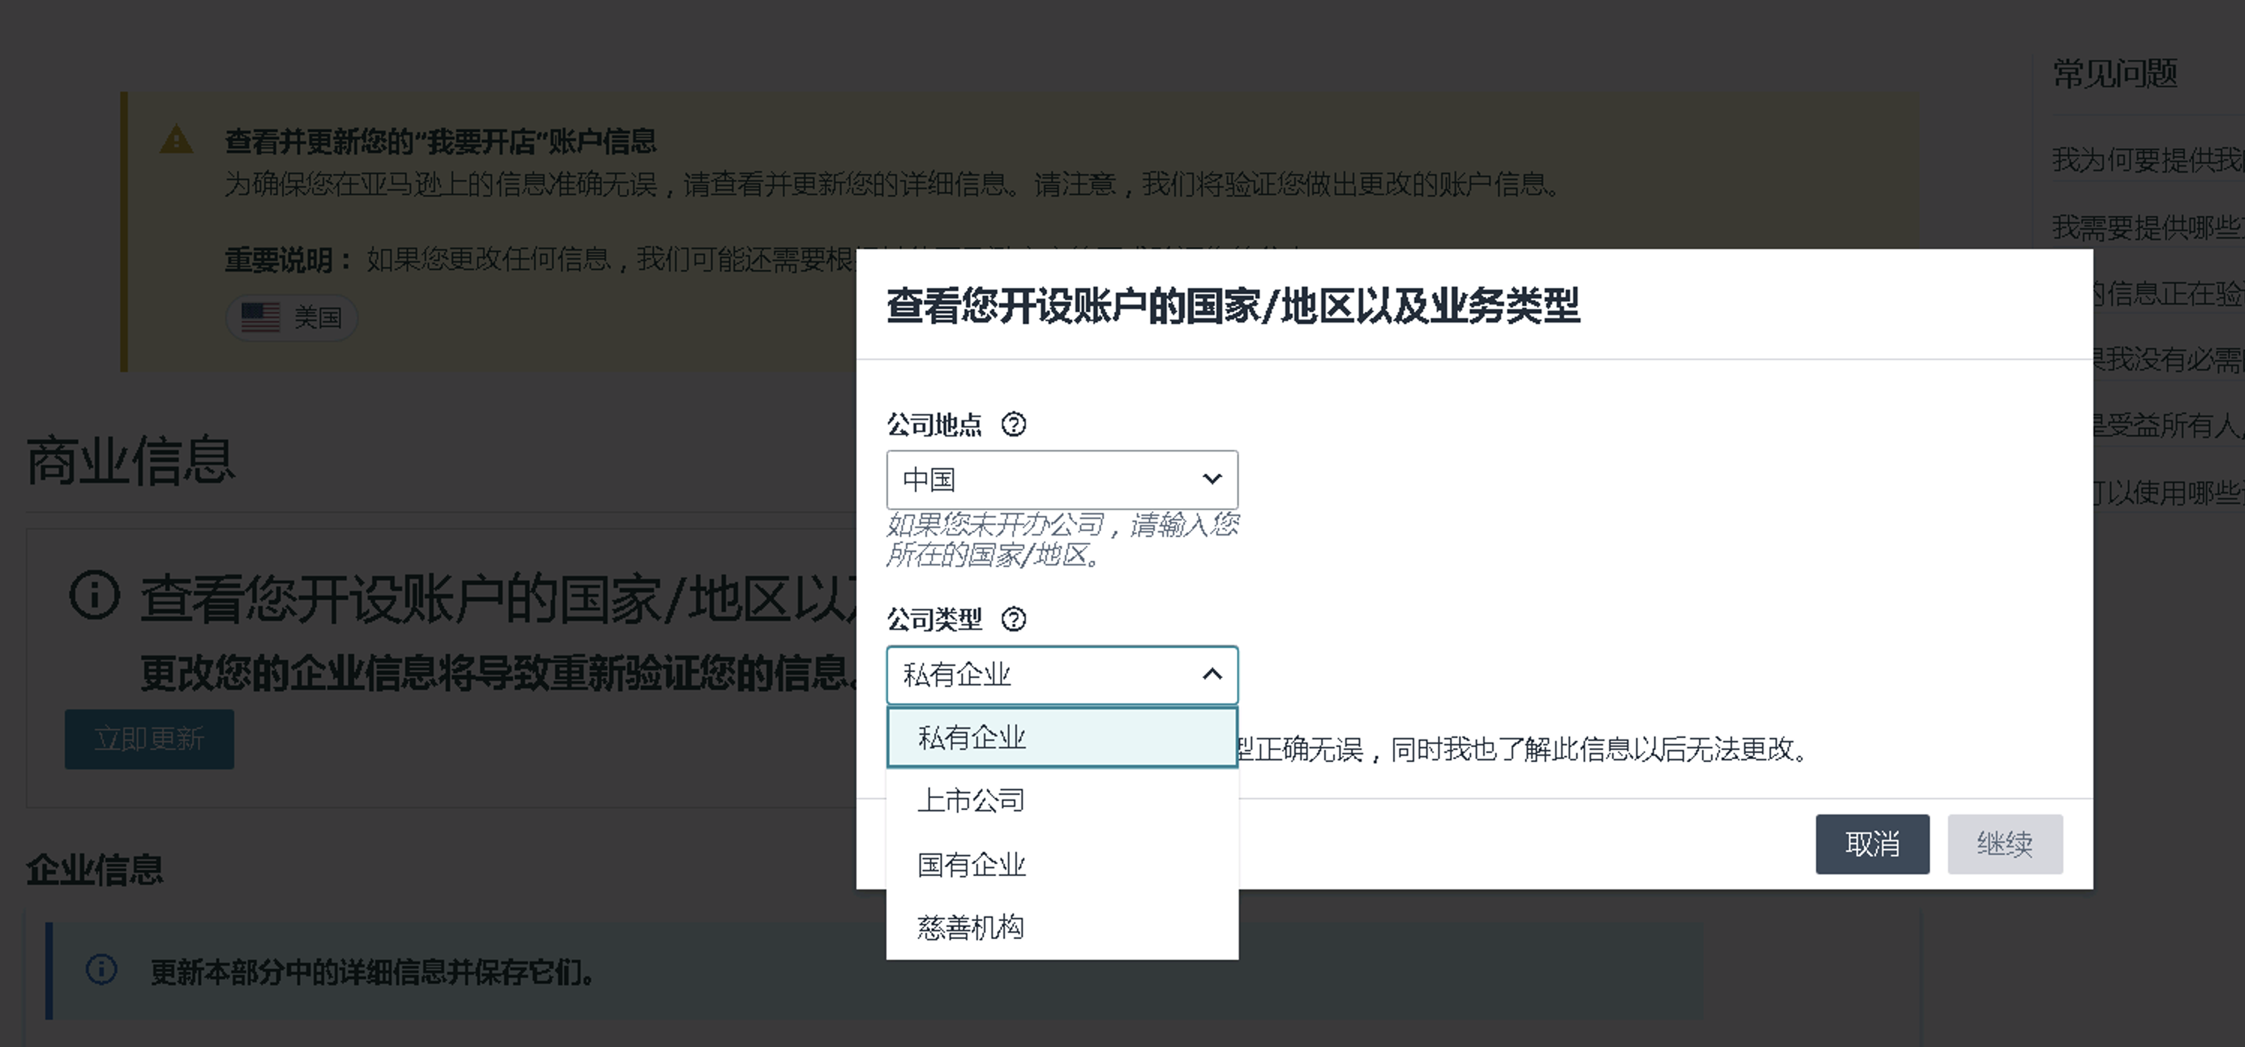The height and width of the screenshot is (1047, 2245).
Task: Click info icon beside 查看您开设账户 heading
Action: 94,595
